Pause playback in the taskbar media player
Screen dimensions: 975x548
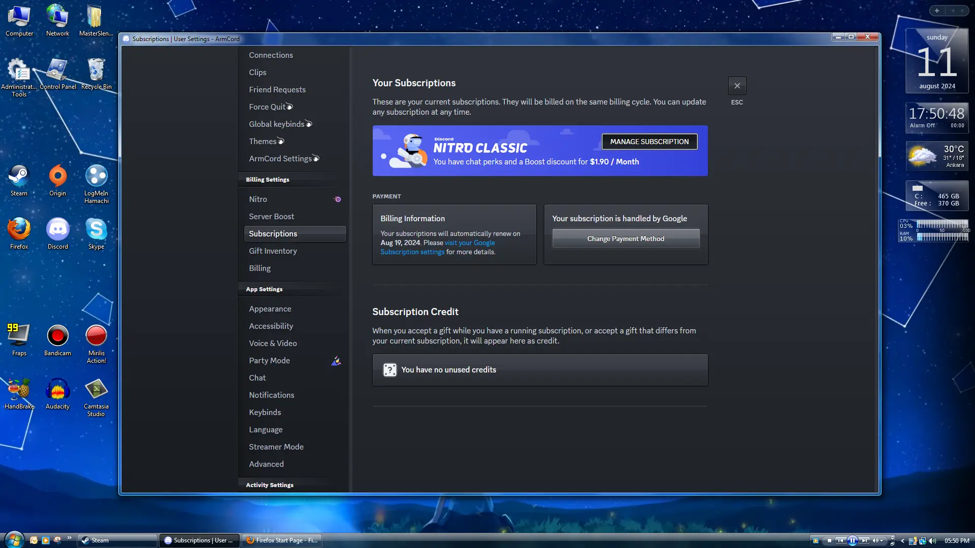coord(853,540)
